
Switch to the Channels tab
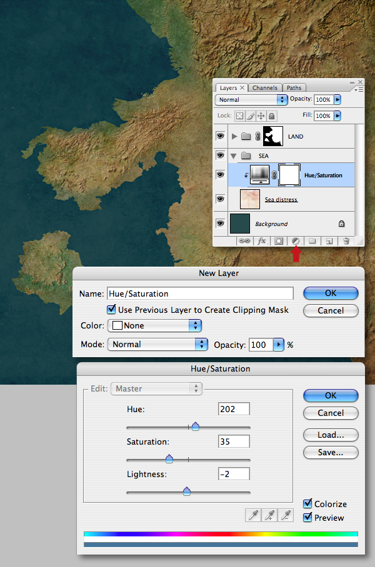(265, 88)
